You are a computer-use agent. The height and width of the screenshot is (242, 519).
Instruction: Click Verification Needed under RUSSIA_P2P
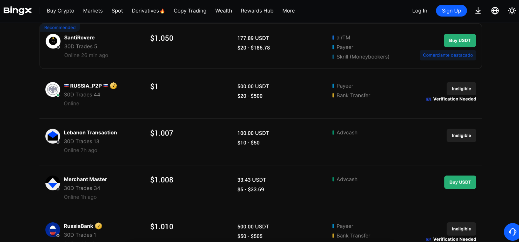[x=454, y=99]
